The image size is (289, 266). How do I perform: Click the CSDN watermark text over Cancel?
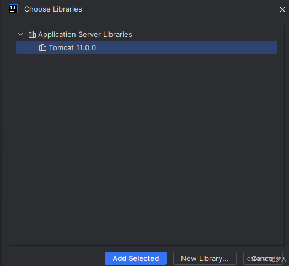[266, 259]
